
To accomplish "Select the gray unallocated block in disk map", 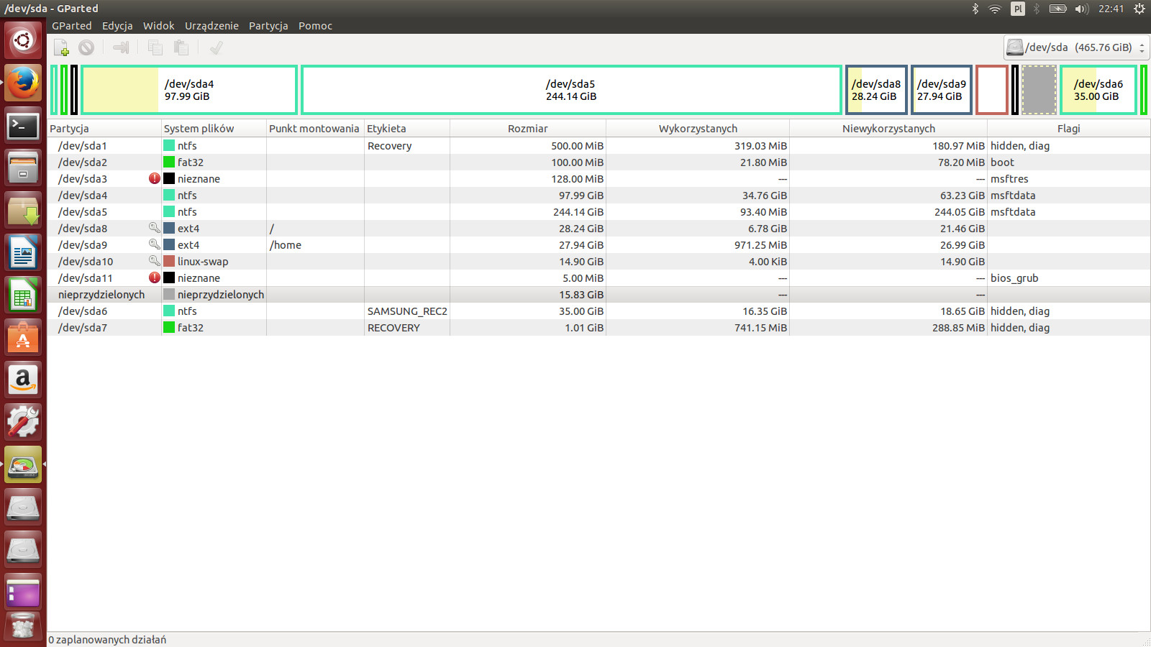I will click(1039, 90).
